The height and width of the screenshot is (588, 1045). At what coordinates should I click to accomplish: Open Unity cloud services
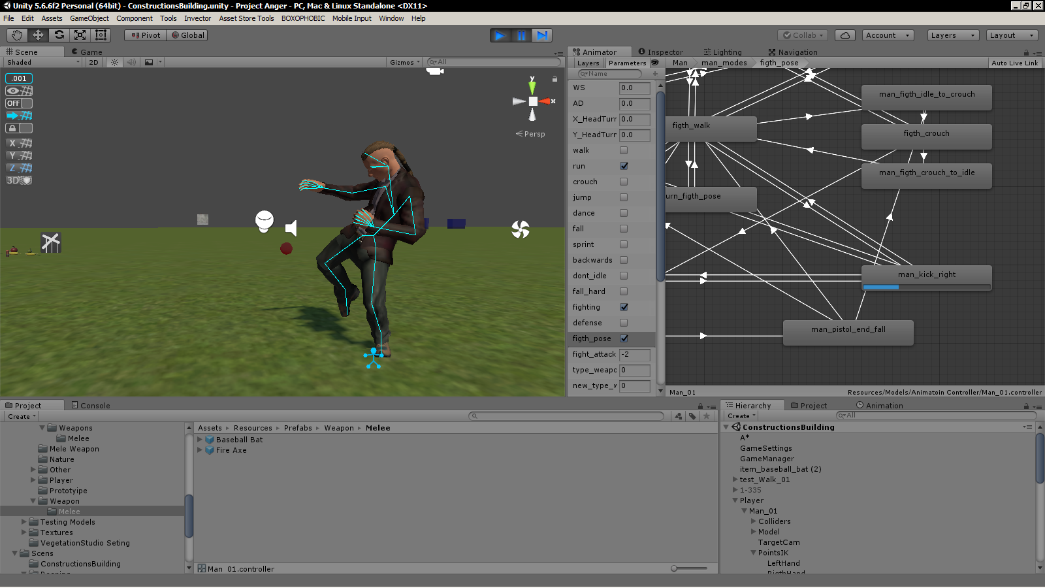coord(845,35)
